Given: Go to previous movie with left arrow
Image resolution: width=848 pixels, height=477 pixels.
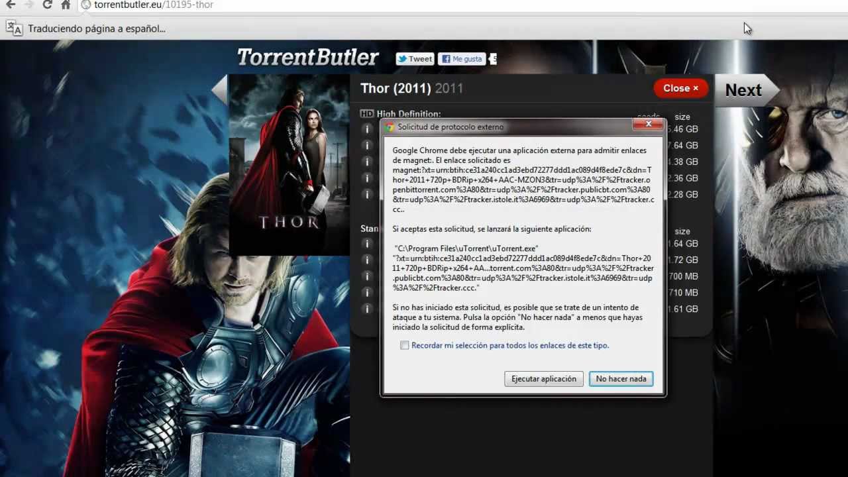Looking at the screenshot, I should pyautogui.click(x=219, y=89).
